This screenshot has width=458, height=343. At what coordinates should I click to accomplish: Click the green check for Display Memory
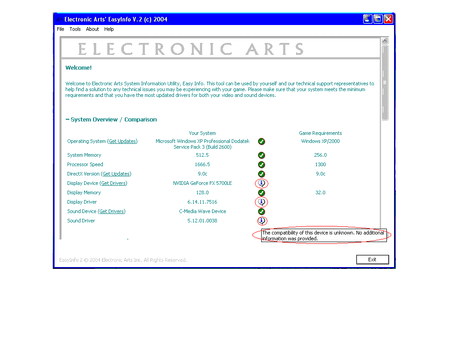click(x=262, y=193)
